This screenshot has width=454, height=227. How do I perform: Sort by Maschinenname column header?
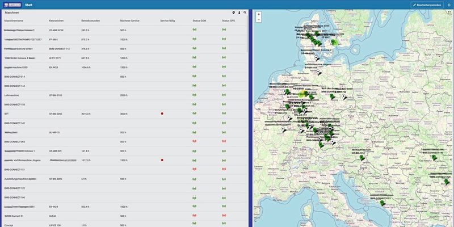coord(14,21)
